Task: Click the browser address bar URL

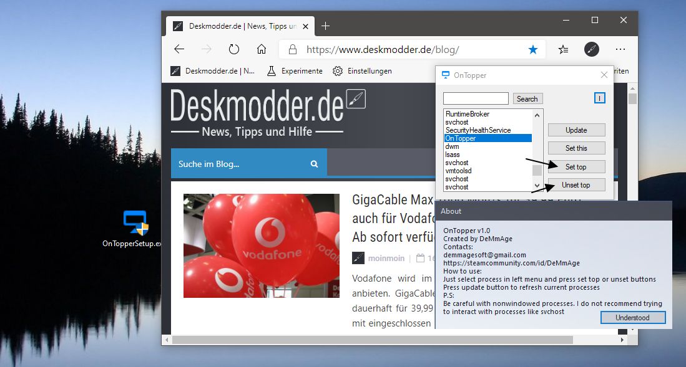Action: point(383,49)
